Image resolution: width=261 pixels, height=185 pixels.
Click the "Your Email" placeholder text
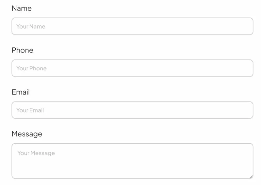click(x=30, y=110)
